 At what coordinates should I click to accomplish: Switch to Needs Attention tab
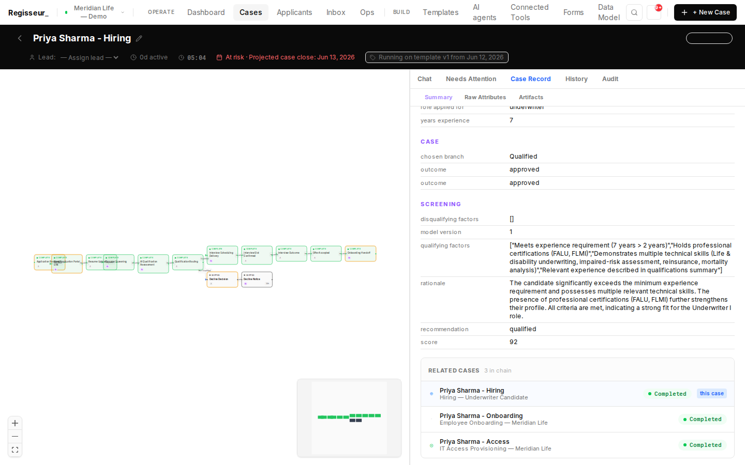tap(471, 79)
